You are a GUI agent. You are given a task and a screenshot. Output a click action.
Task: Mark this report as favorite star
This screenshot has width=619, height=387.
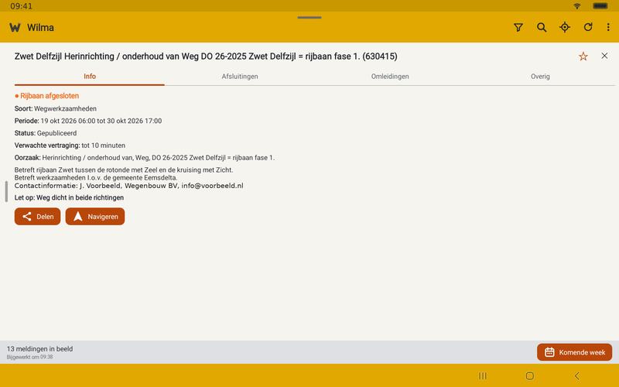(x=583, y=56)
